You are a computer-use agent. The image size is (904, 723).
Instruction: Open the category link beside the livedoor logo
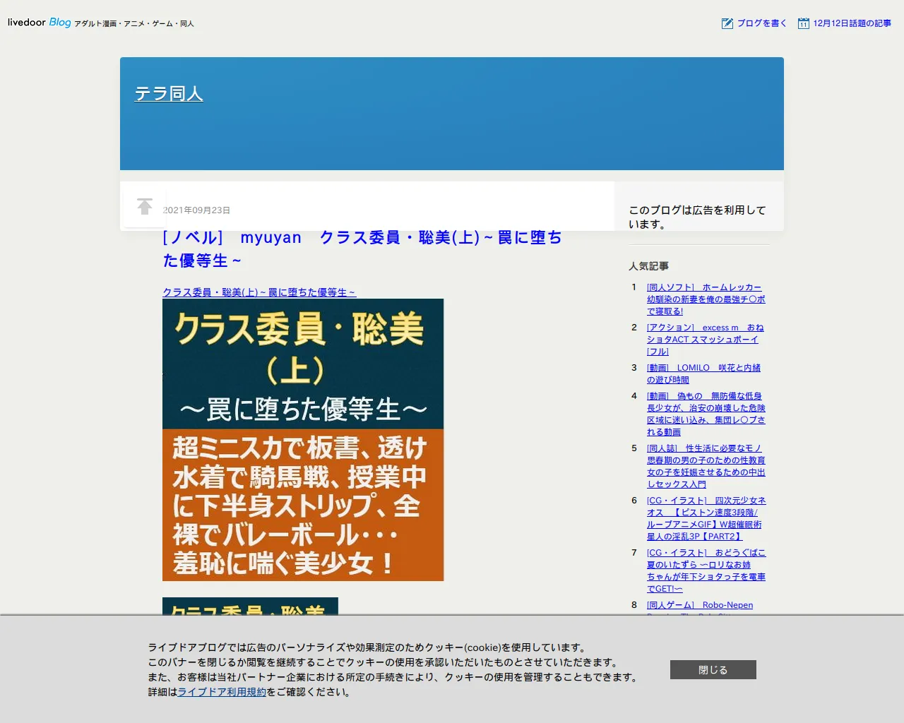pyautogui.click(x=134, y=23)
